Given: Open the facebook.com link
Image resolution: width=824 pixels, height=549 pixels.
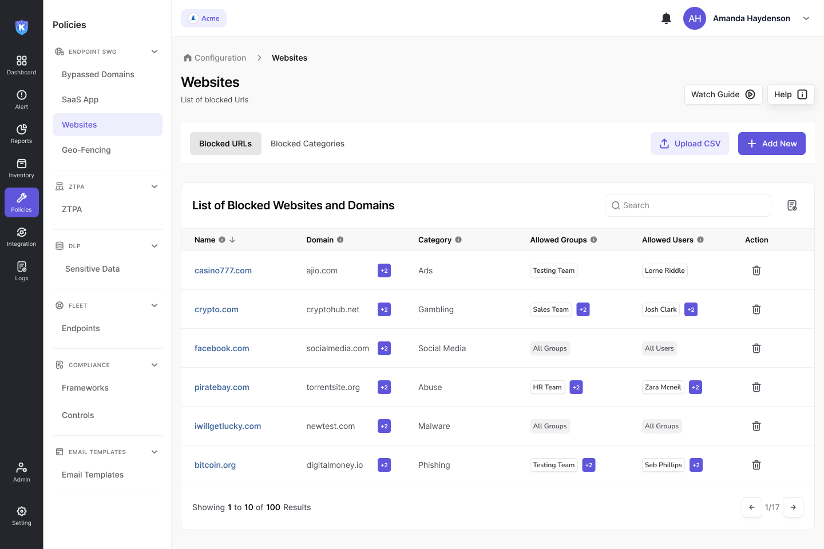Looking at the screenshot, I should [221, 348].
